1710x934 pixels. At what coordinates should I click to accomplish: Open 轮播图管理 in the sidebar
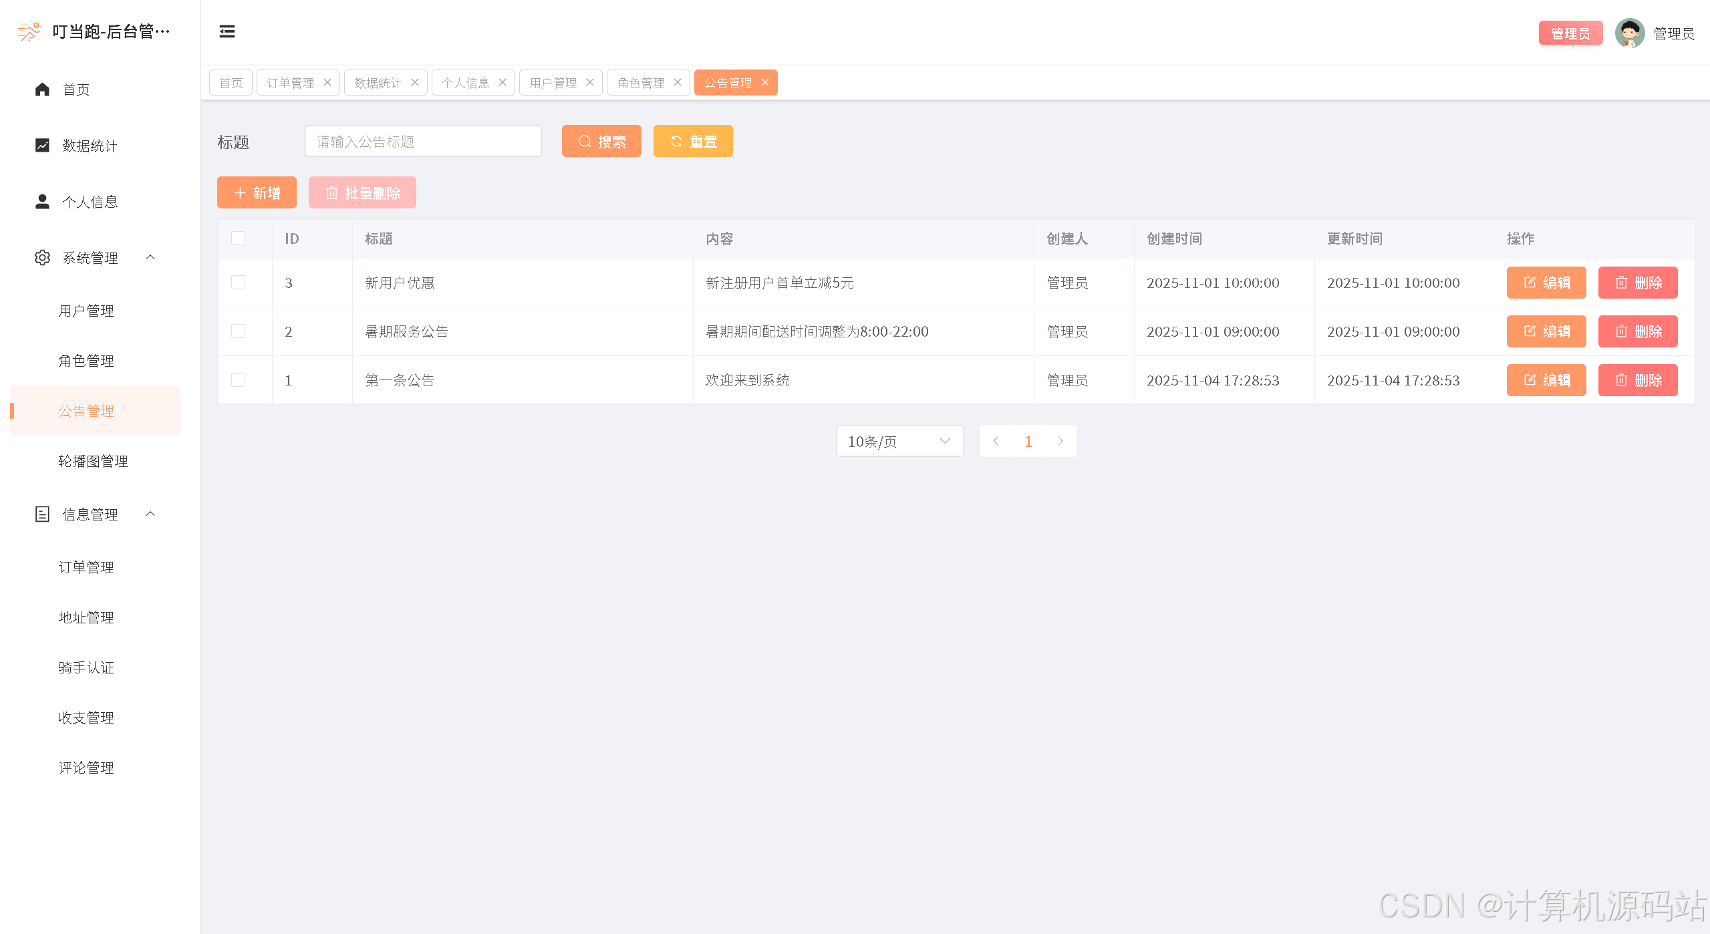(x=93, y=461)
